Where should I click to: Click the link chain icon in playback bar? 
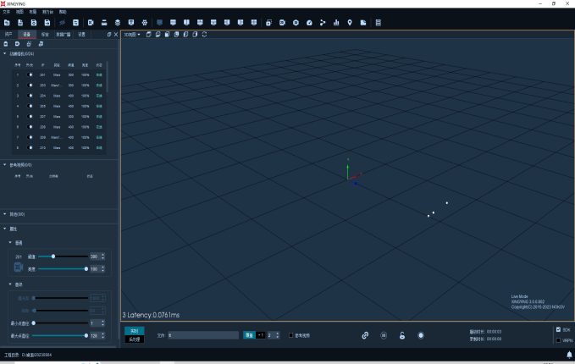(365, 335)
